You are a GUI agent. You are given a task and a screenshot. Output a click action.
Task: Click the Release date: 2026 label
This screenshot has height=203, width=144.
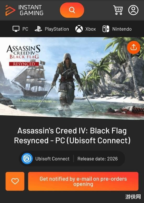coord(97,159)
